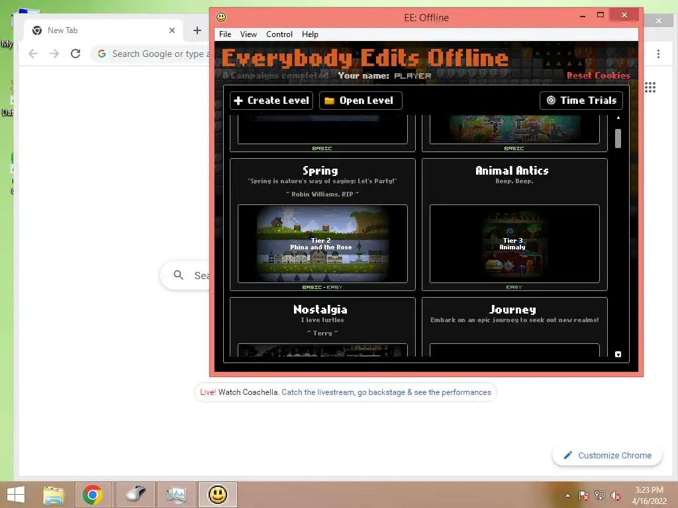
Task: Click the smiley EE taskbar icon
Action: click(x=217, y=495)
